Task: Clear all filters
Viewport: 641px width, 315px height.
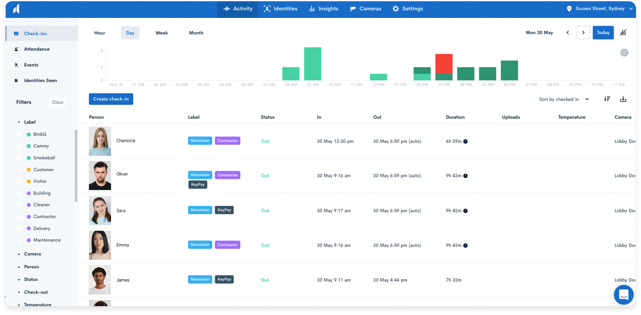Action: pyautogui.click(x=58, y=102)
